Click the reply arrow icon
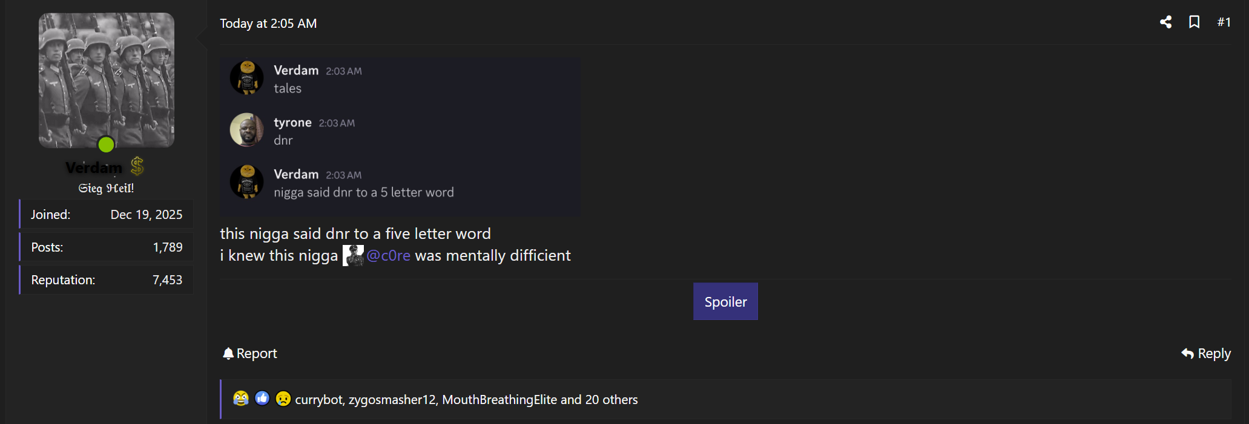The width and height of the screenshot is (1249, 424). (x=1187, y=354)
